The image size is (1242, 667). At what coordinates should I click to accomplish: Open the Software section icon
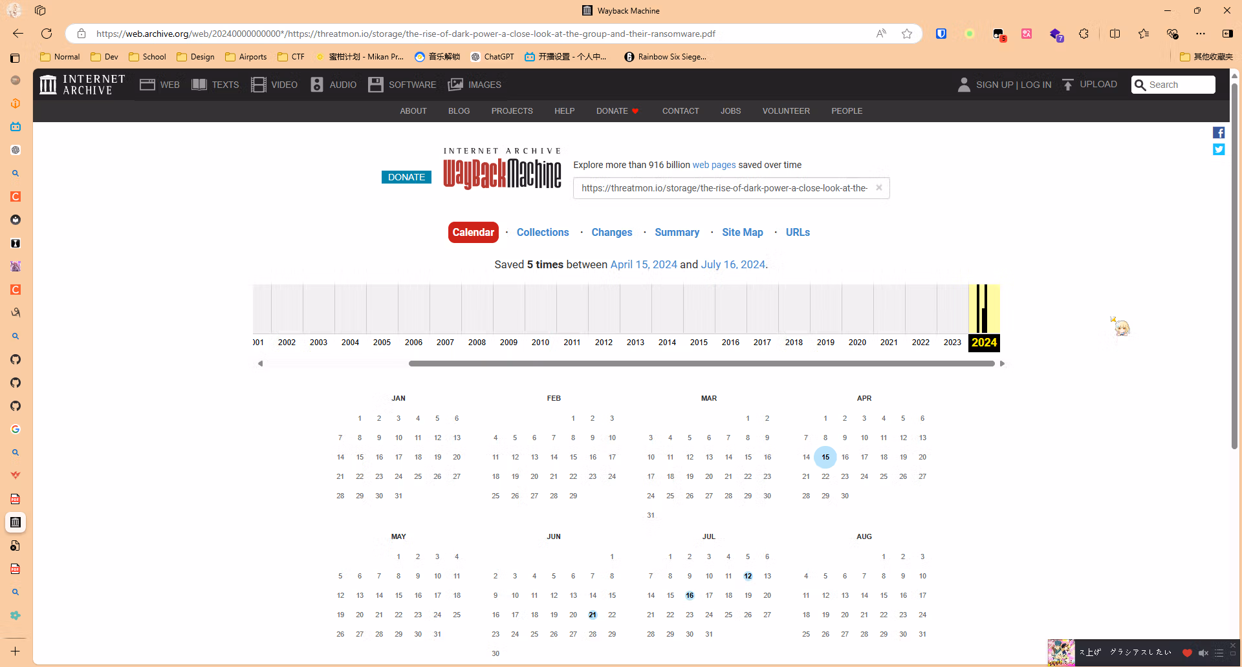coord(376,85)
